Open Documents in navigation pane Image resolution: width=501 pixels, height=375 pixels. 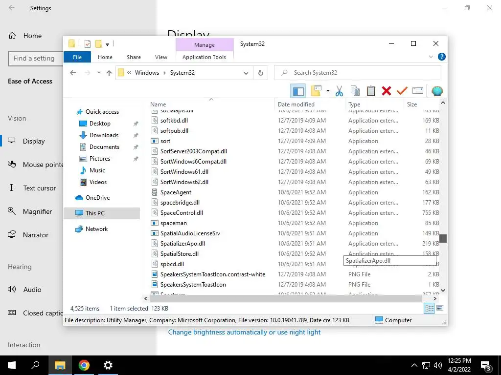click(104, 147)
